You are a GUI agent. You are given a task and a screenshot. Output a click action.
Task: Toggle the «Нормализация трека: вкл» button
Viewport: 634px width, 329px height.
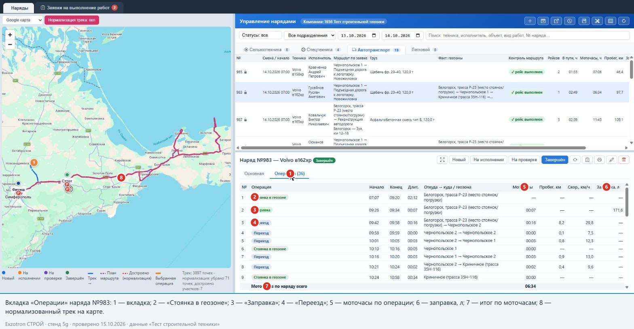tap(72, 20)
